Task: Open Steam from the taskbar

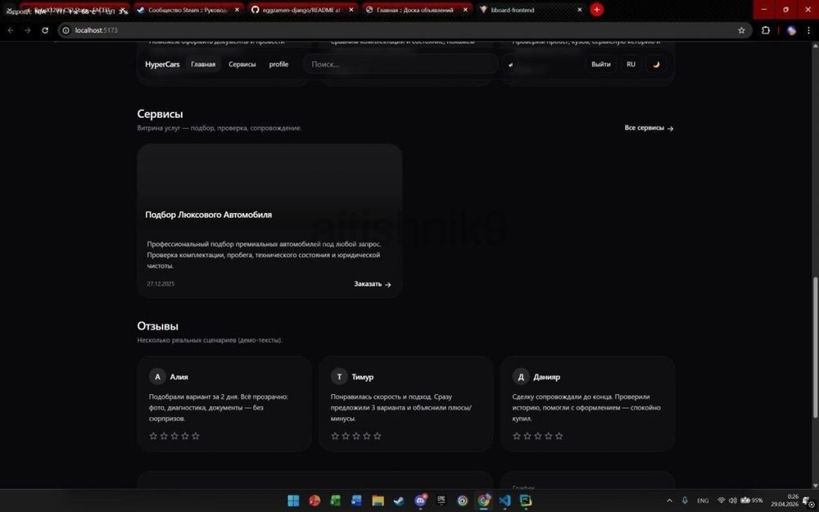Action: (x=399, y=501)
